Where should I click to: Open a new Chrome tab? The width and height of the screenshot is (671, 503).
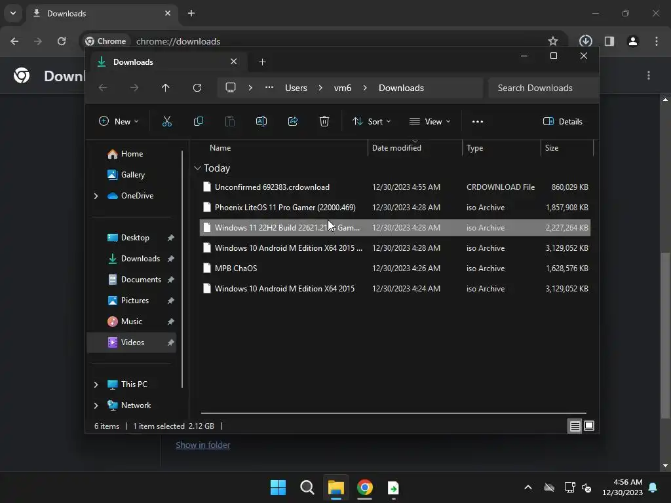191,13
